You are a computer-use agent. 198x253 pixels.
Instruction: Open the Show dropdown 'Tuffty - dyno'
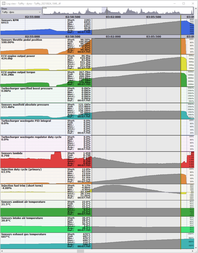coord(21,12)
